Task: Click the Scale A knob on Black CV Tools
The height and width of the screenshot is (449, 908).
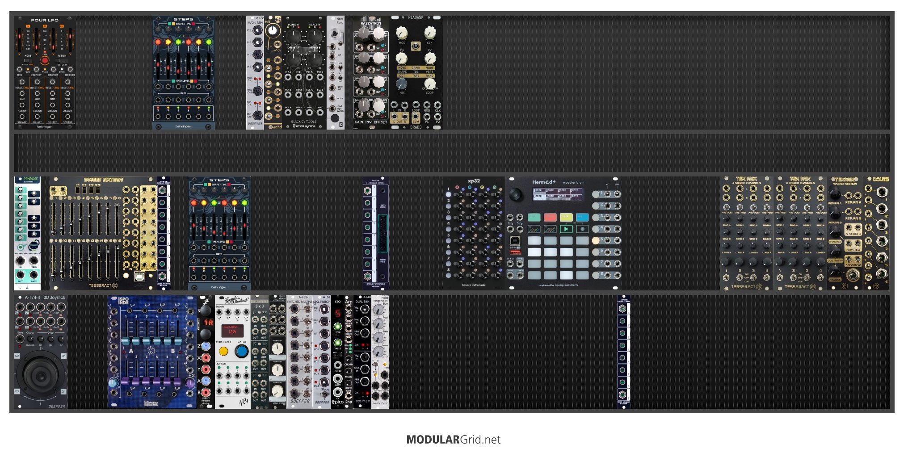Action: pos(293,36)
